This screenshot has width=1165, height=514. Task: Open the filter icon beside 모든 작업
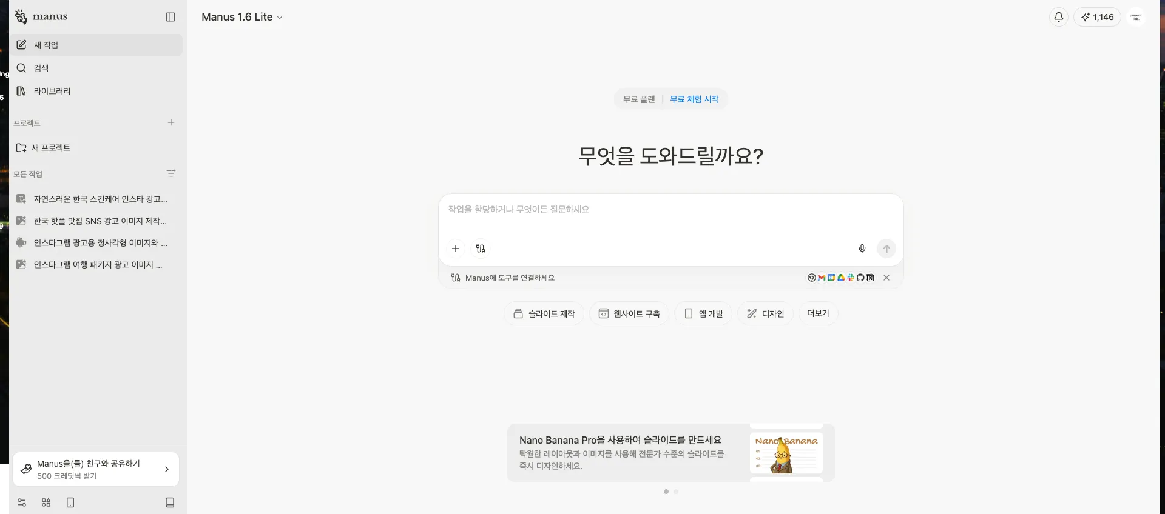click(171, 173)
